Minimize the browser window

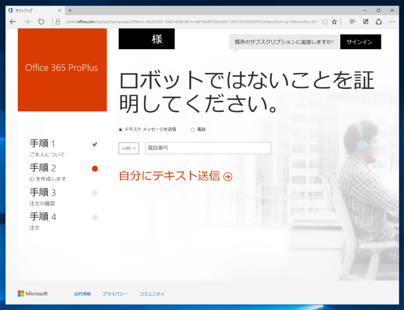click(x=365, y=11)
